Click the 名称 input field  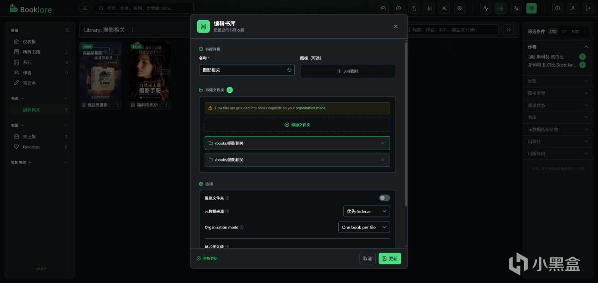(x=247, y=70)
